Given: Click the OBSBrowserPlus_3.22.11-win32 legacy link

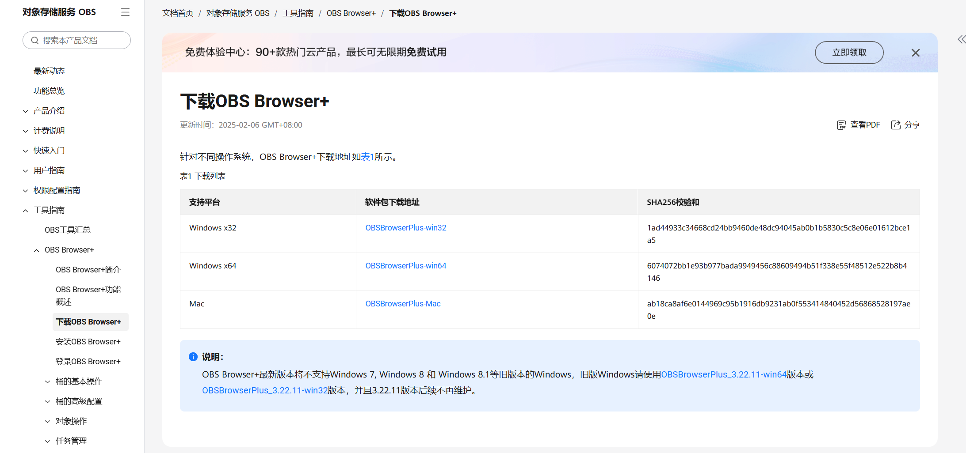Looking at the screenshot, I should (x=264, y=390).
